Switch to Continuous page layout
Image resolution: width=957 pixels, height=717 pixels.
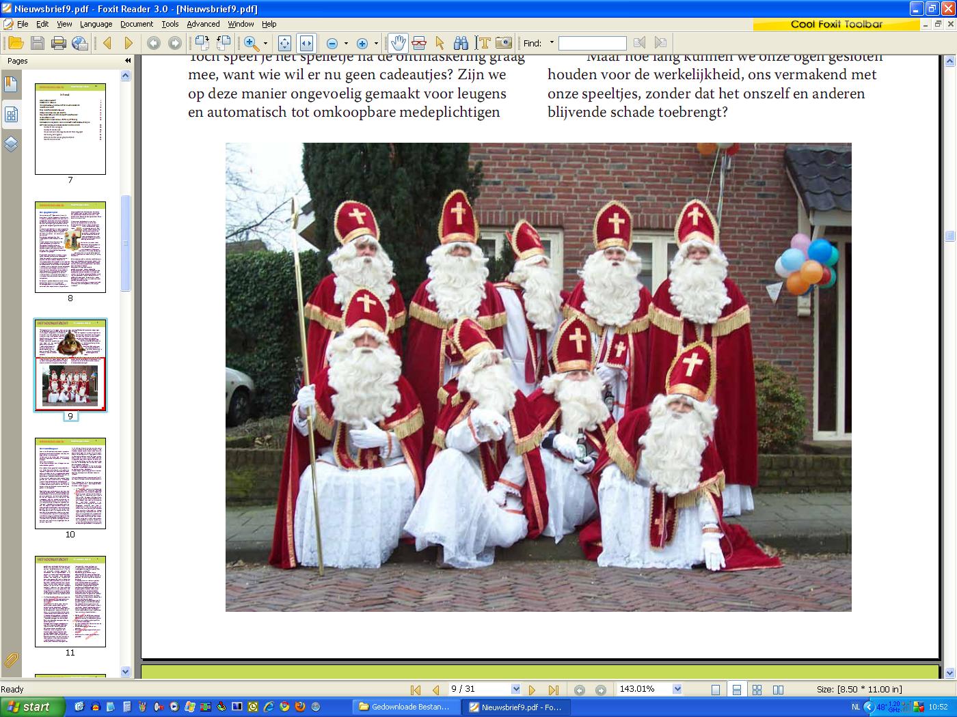pos(736,690)
